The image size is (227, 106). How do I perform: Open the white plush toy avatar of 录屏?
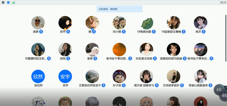coord(92,50)
